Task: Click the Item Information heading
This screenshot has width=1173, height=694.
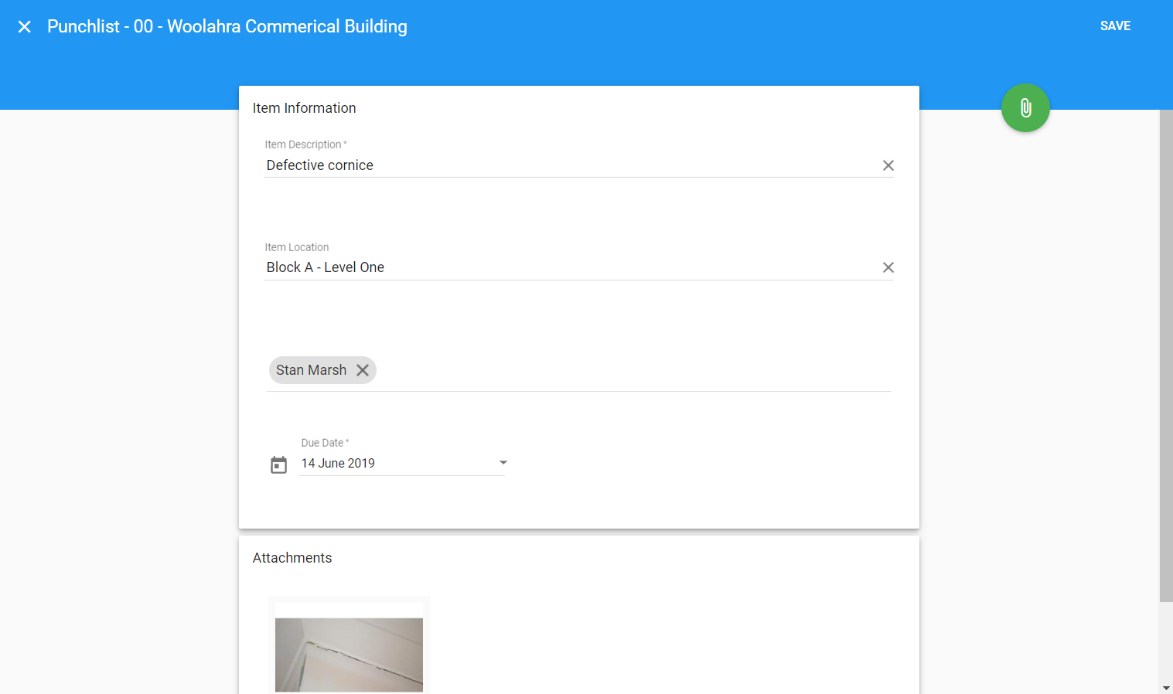Action: tap(304, 108)
